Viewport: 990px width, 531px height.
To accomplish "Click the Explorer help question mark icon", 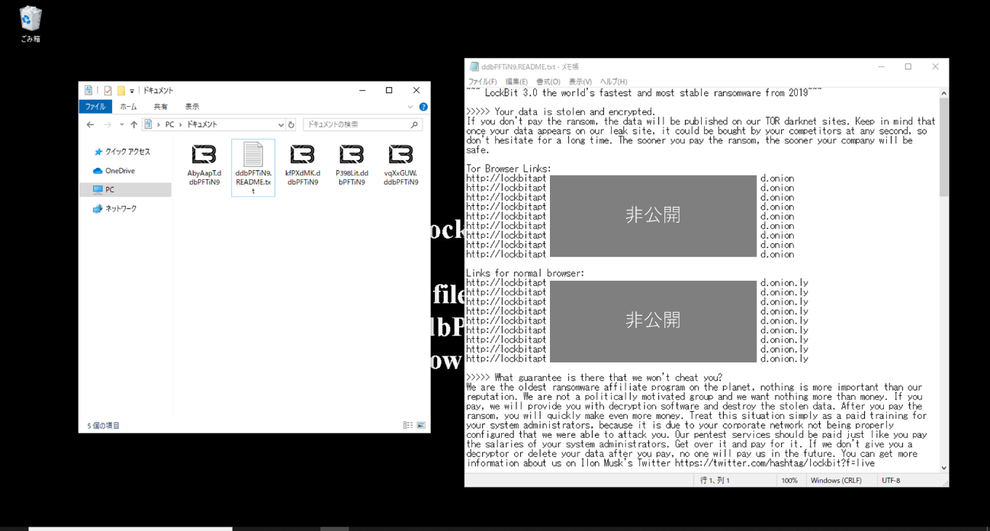I will click(423, 107).
